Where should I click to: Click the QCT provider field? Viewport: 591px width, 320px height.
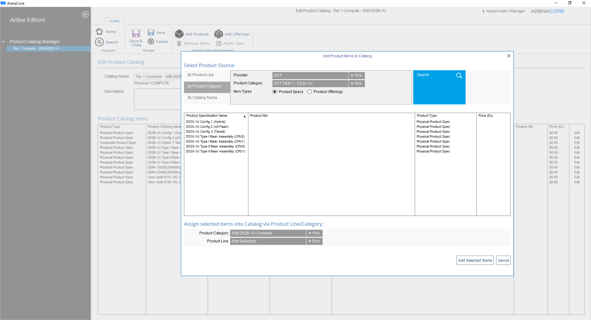click(x=310, y=75)
